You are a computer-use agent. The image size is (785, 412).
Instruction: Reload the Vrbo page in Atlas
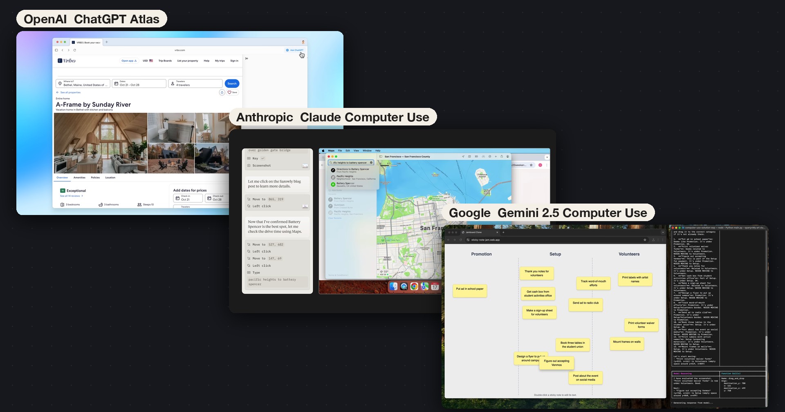(x=74, y=50)
